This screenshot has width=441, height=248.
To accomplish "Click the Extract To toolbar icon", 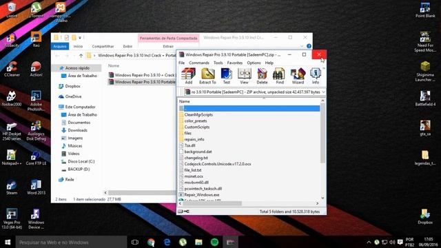I will pyautogui.click(x=207, y=76).
